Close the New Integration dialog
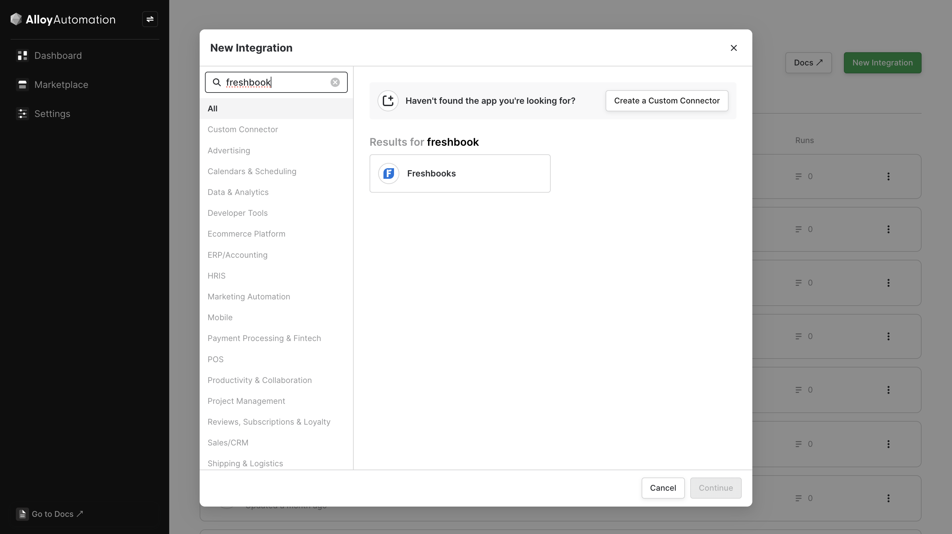 pos(734,48)
